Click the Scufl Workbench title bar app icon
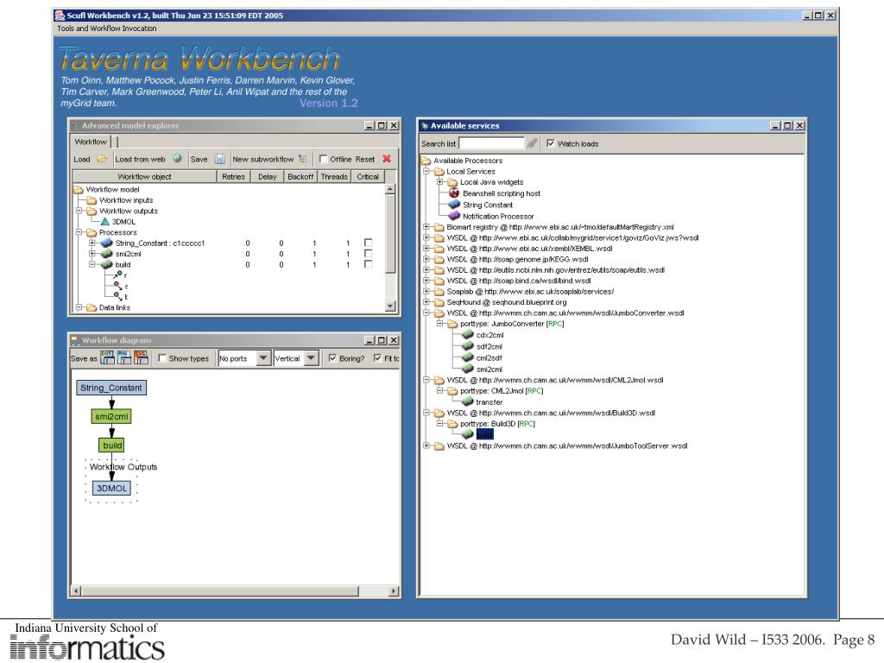The height and width of the screenshot is (663, 884). [x=60, y=16]
